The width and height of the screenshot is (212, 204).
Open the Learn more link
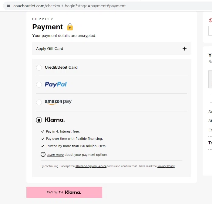(x=55, y=155)
